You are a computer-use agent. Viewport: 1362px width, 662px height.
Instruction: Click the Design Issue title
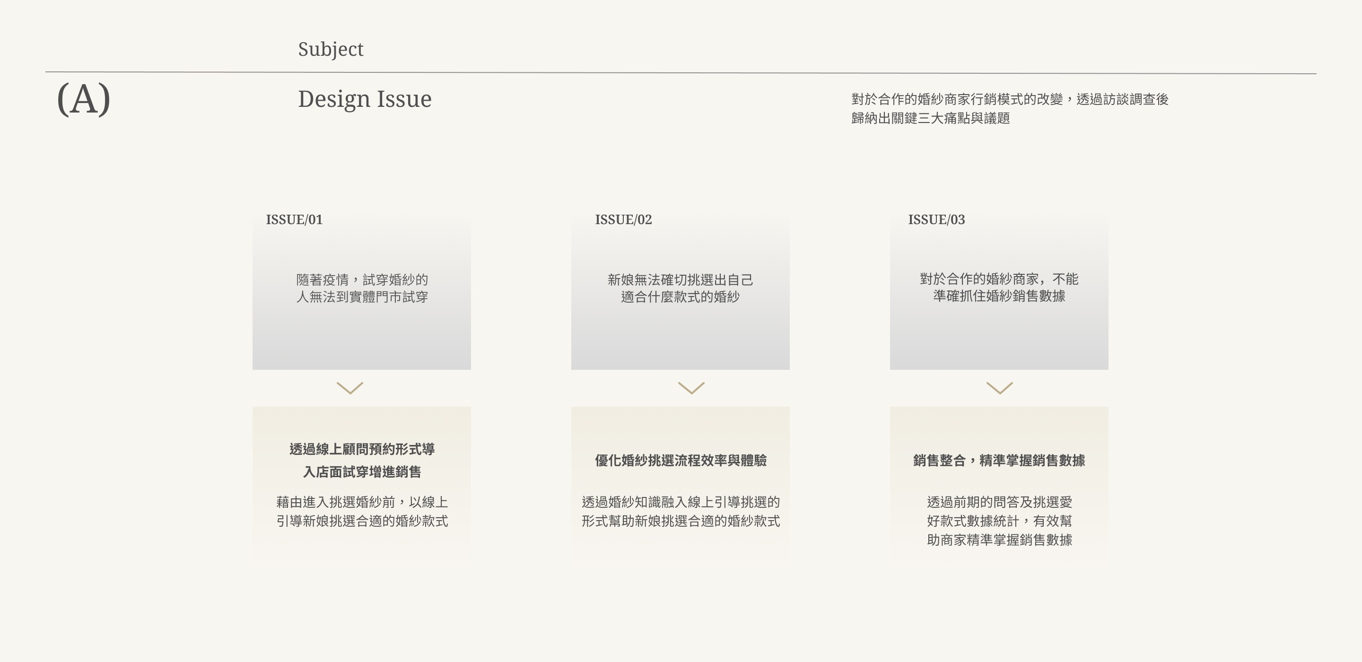[x=364, y=99]
